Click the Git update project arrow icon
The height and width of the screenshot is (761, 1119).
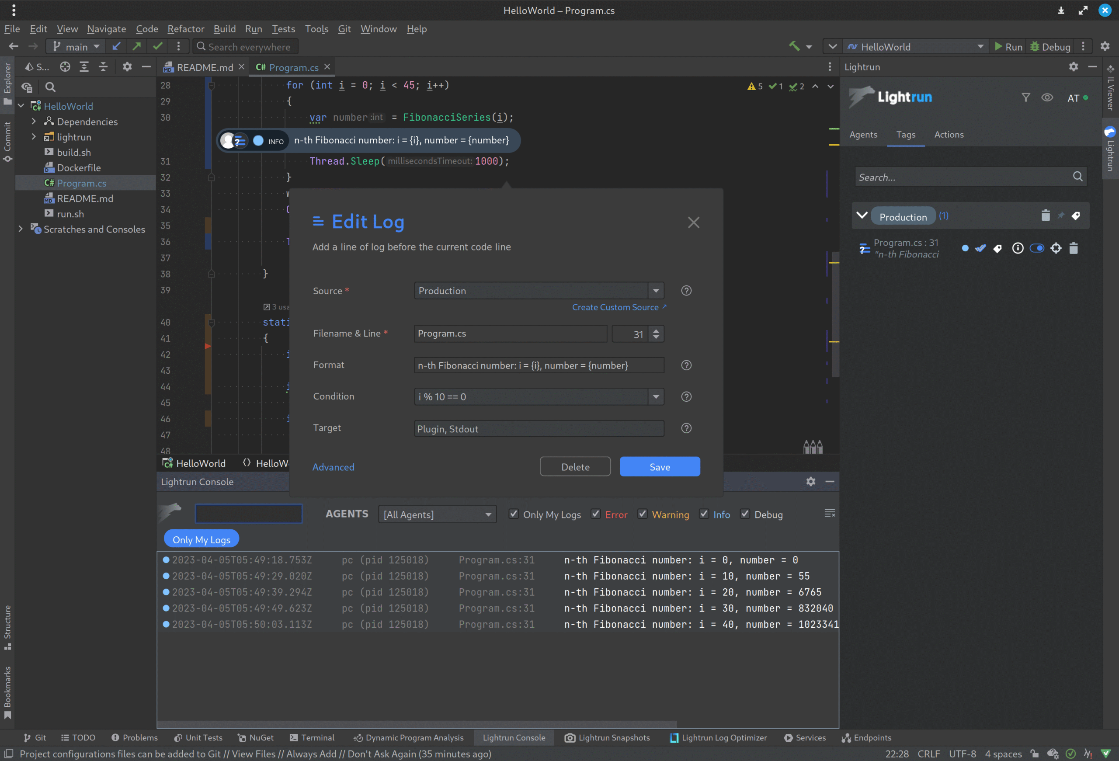(x=116, y=47)
